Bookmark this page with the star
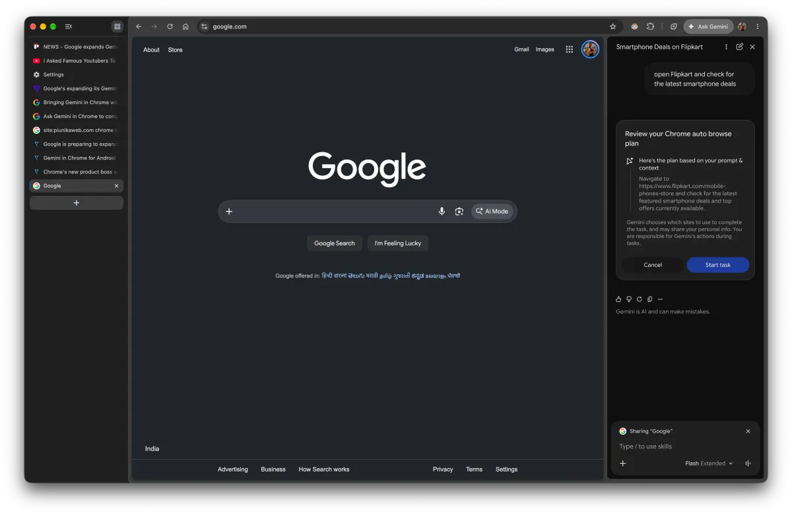 612,26
